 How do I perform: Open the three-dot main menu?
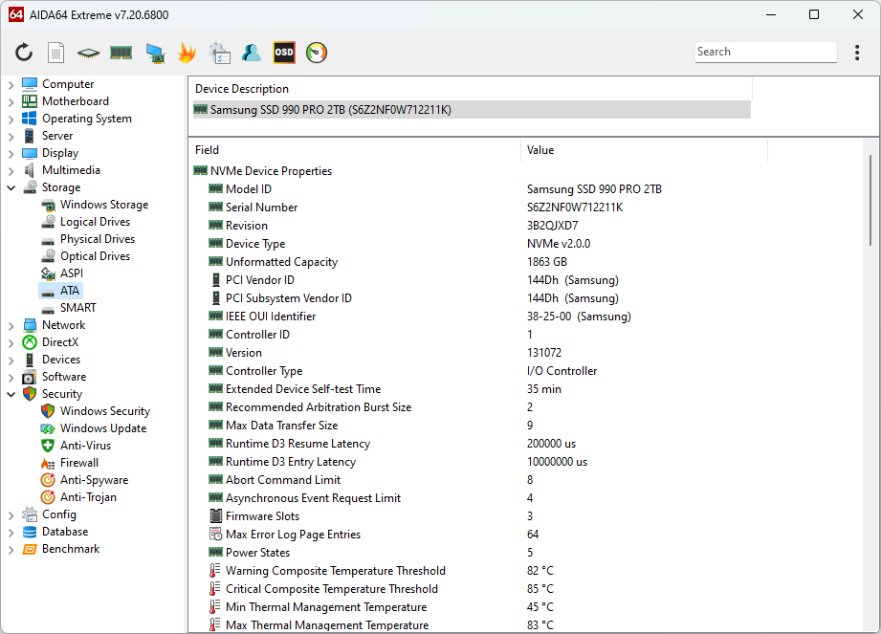pyautogui.click(x=856, y=53)
